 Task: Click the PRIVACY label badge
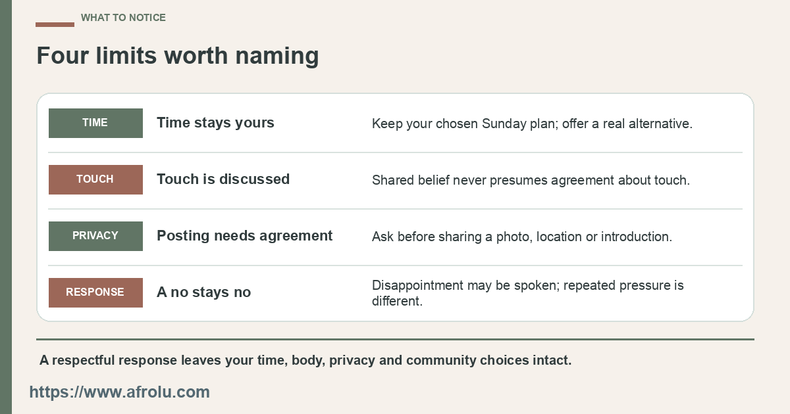click(x=95, y=236)
